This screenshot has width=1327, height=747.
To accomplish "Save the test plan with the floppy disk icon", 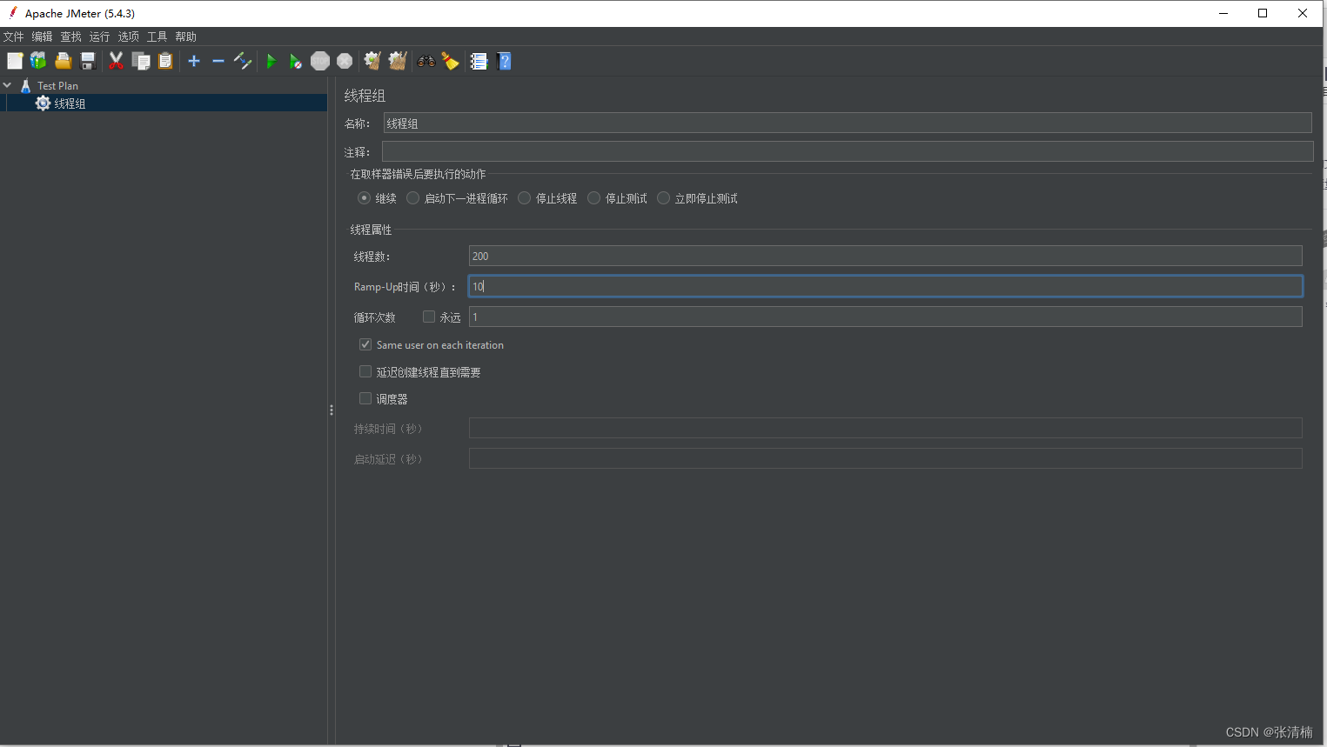I will [x=88, y=61].
